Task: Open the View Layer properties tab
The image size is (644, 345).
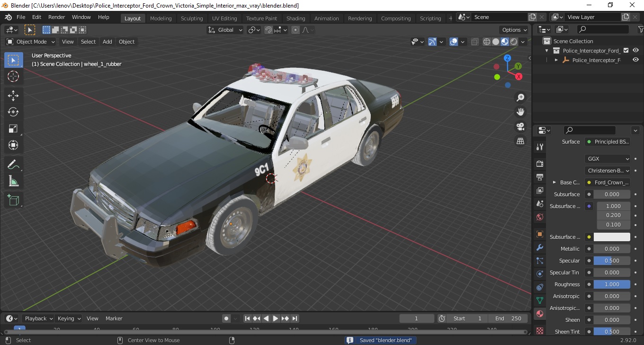Action: (539, 190)
